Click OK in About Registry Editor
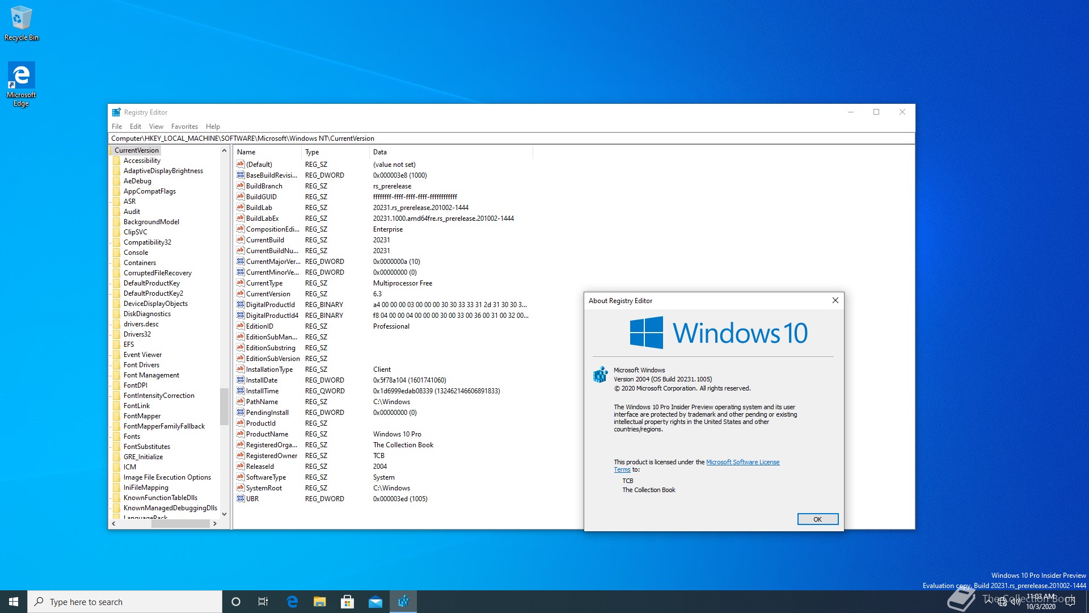Image resolution: width=1089 pixels, height=613 pixels. (817, 519)
